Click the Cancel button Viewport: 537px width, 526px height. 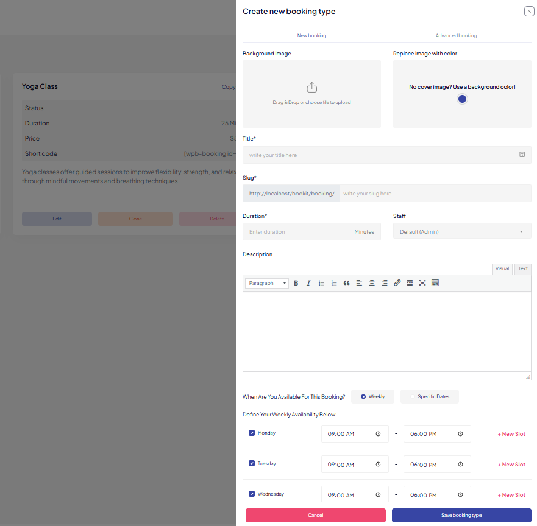315,515
